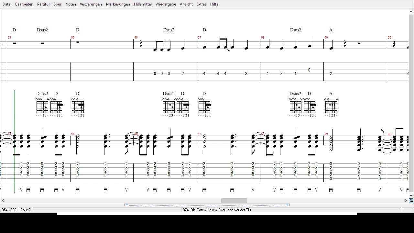Image resolution: width=414 pixels, height=233 pixels.
Task: Click measure number 57 on the lower guitar staff
Action: [200, 134]
